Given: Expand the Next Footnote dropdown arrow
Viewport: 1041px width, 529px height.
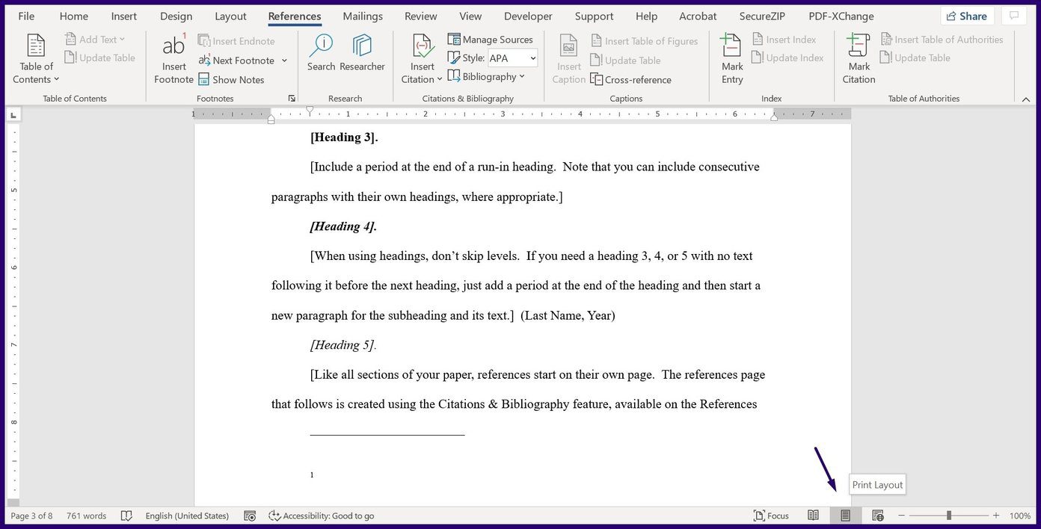Looking at the screenshot, I should (284, 61).
